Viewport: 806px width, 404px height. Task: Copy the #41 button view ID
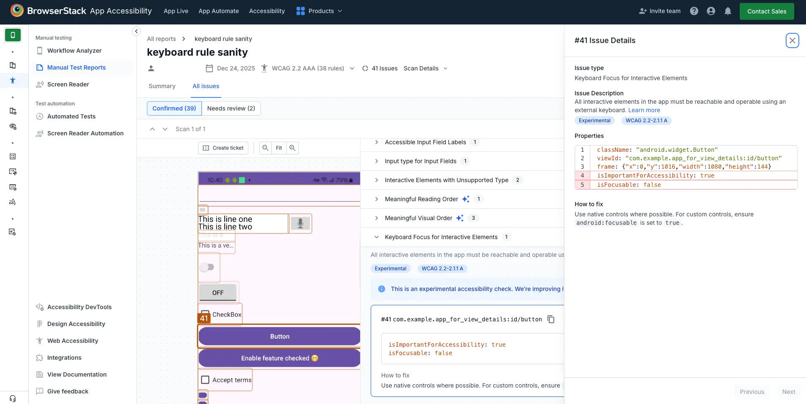click(x=551, y=319)
